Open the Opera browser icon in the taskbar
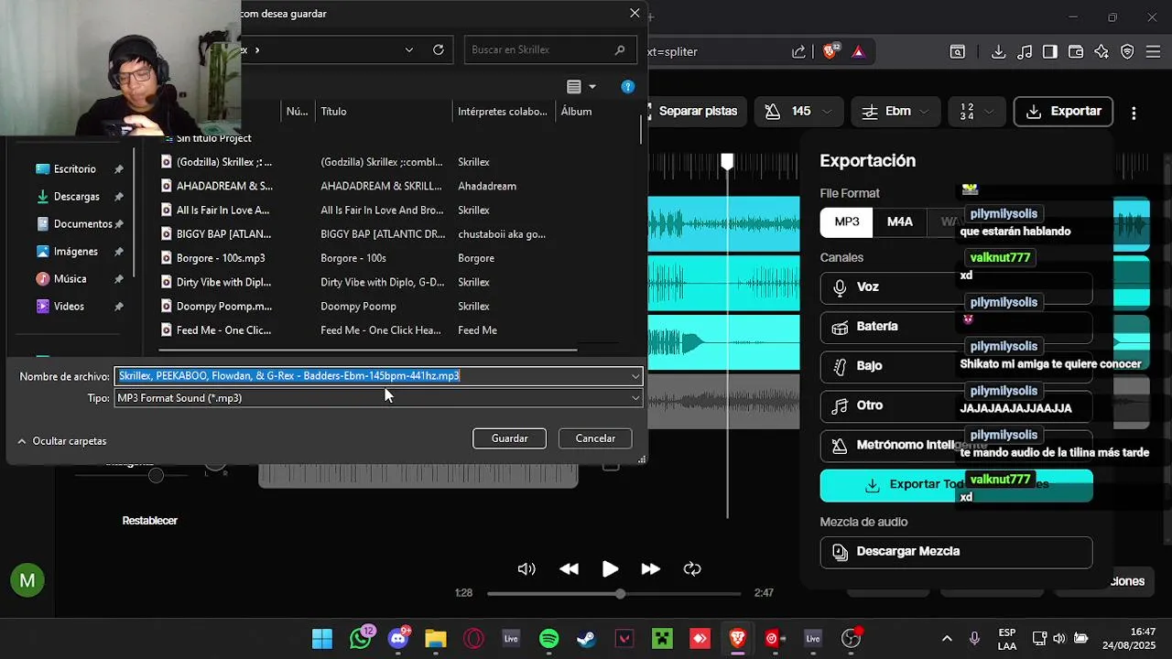Screen dimensions: 1172x659 click(473, 639)
